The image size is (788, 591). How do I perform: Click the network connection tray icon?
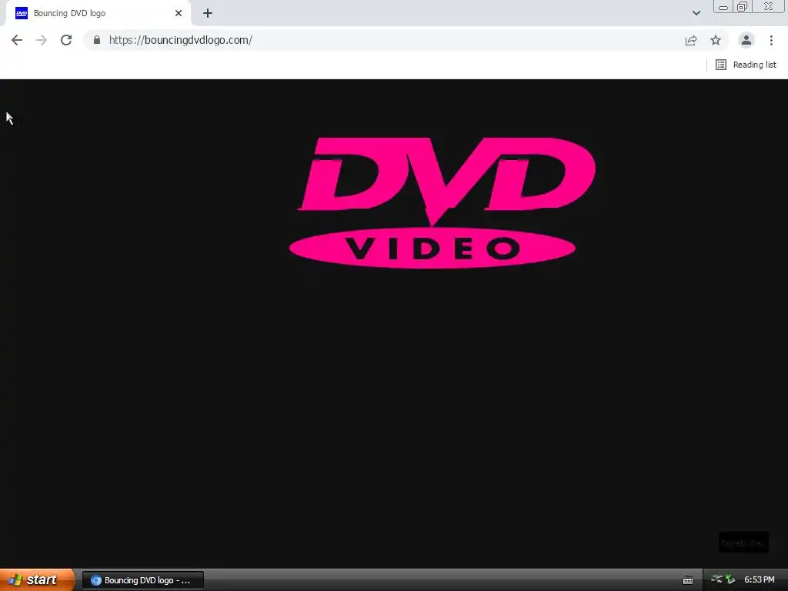pos(717,579)
